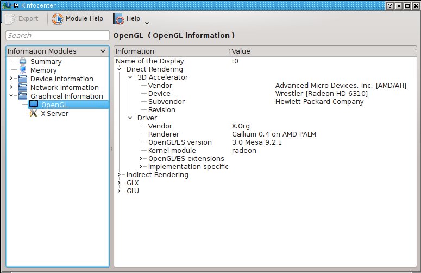Expand the GLX section

(x=120, y=183)
